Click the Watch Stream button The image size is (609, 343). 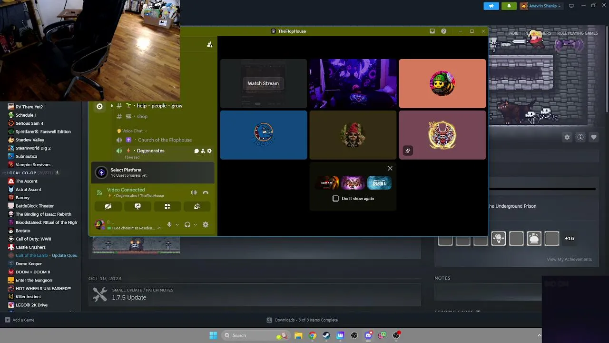click(x=263, y=83)
